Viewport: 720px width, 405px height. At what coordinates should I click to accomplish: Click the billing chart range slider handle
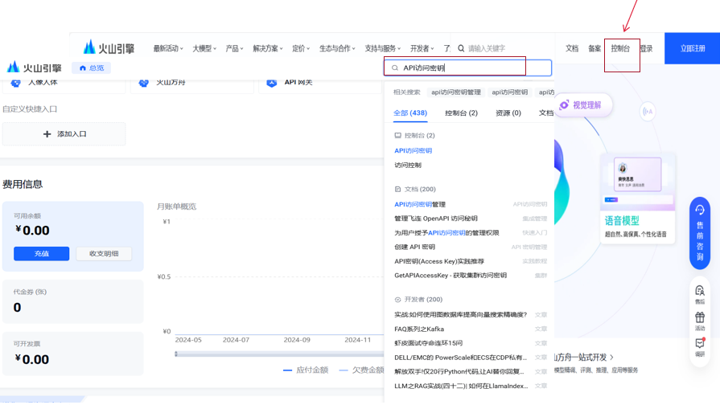coord(176,354)
